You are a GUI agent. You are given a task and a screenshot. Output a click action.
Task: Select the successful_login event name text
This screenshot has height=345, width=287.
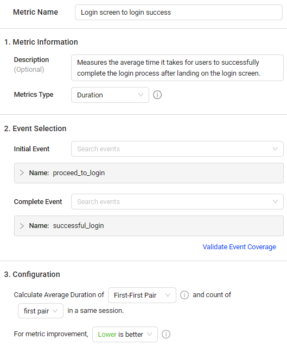pyautogui.click(x=78, y=226)
